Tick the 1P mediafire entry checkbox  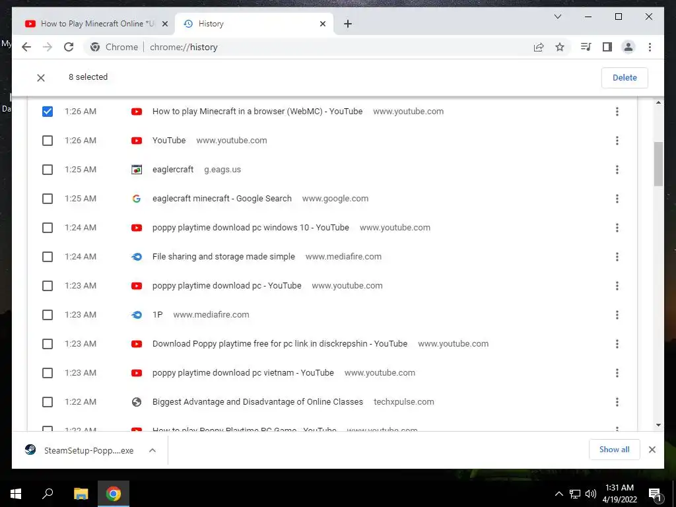pos(48,315)
